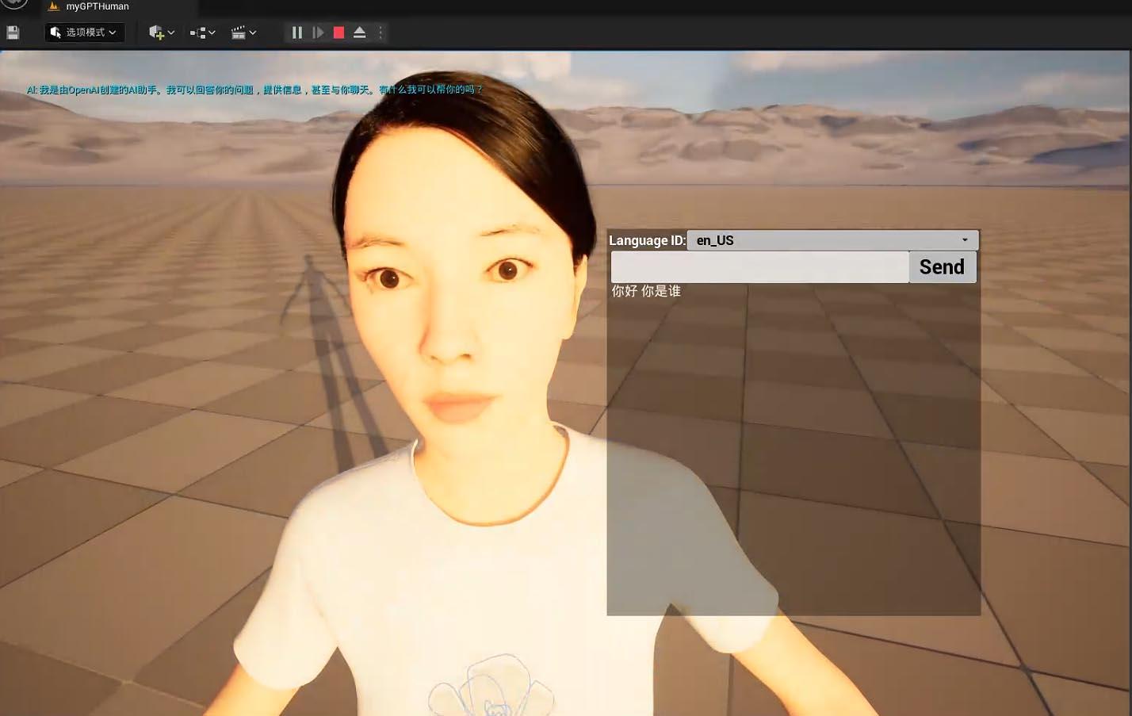This screenshot has height=716, width=1132.
Task: Open the selection mode (选项模式) dropdown
Action: [x=84, y=33]
